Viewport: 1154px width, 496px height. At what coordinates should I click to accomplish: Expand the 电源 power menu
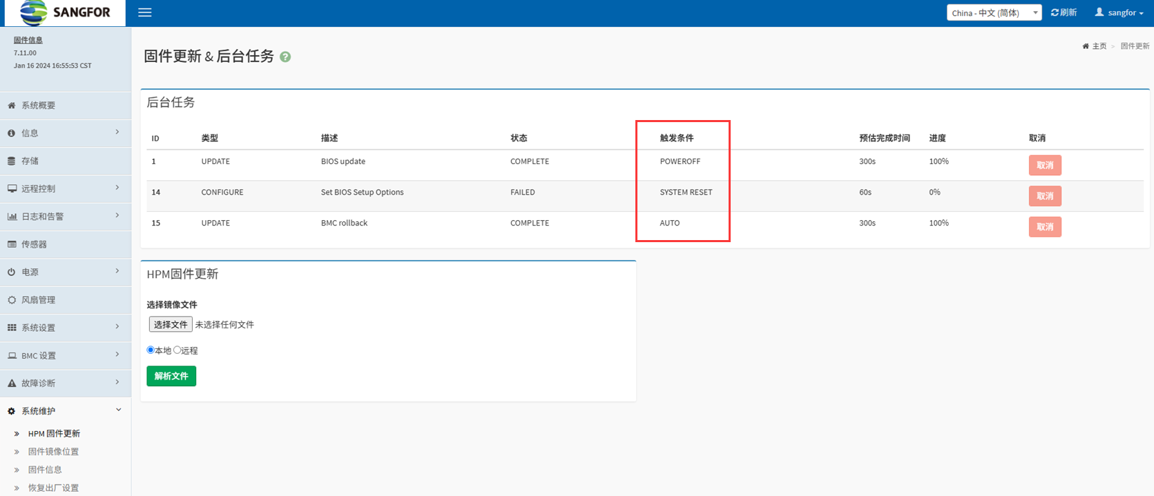[30, 272]
